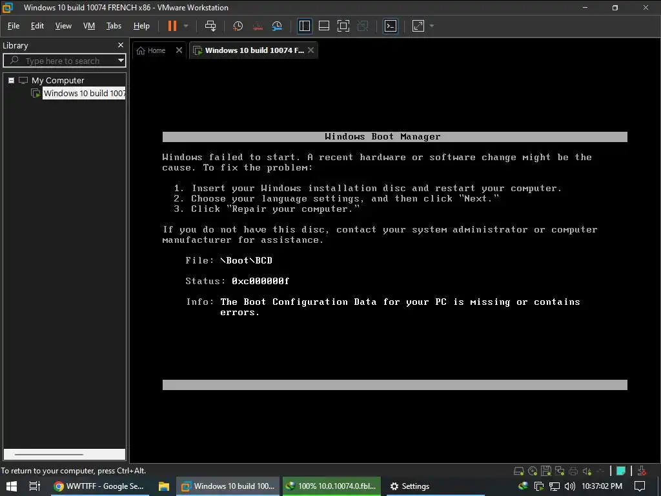Click inside the Windows Boot Manager console

395,261
